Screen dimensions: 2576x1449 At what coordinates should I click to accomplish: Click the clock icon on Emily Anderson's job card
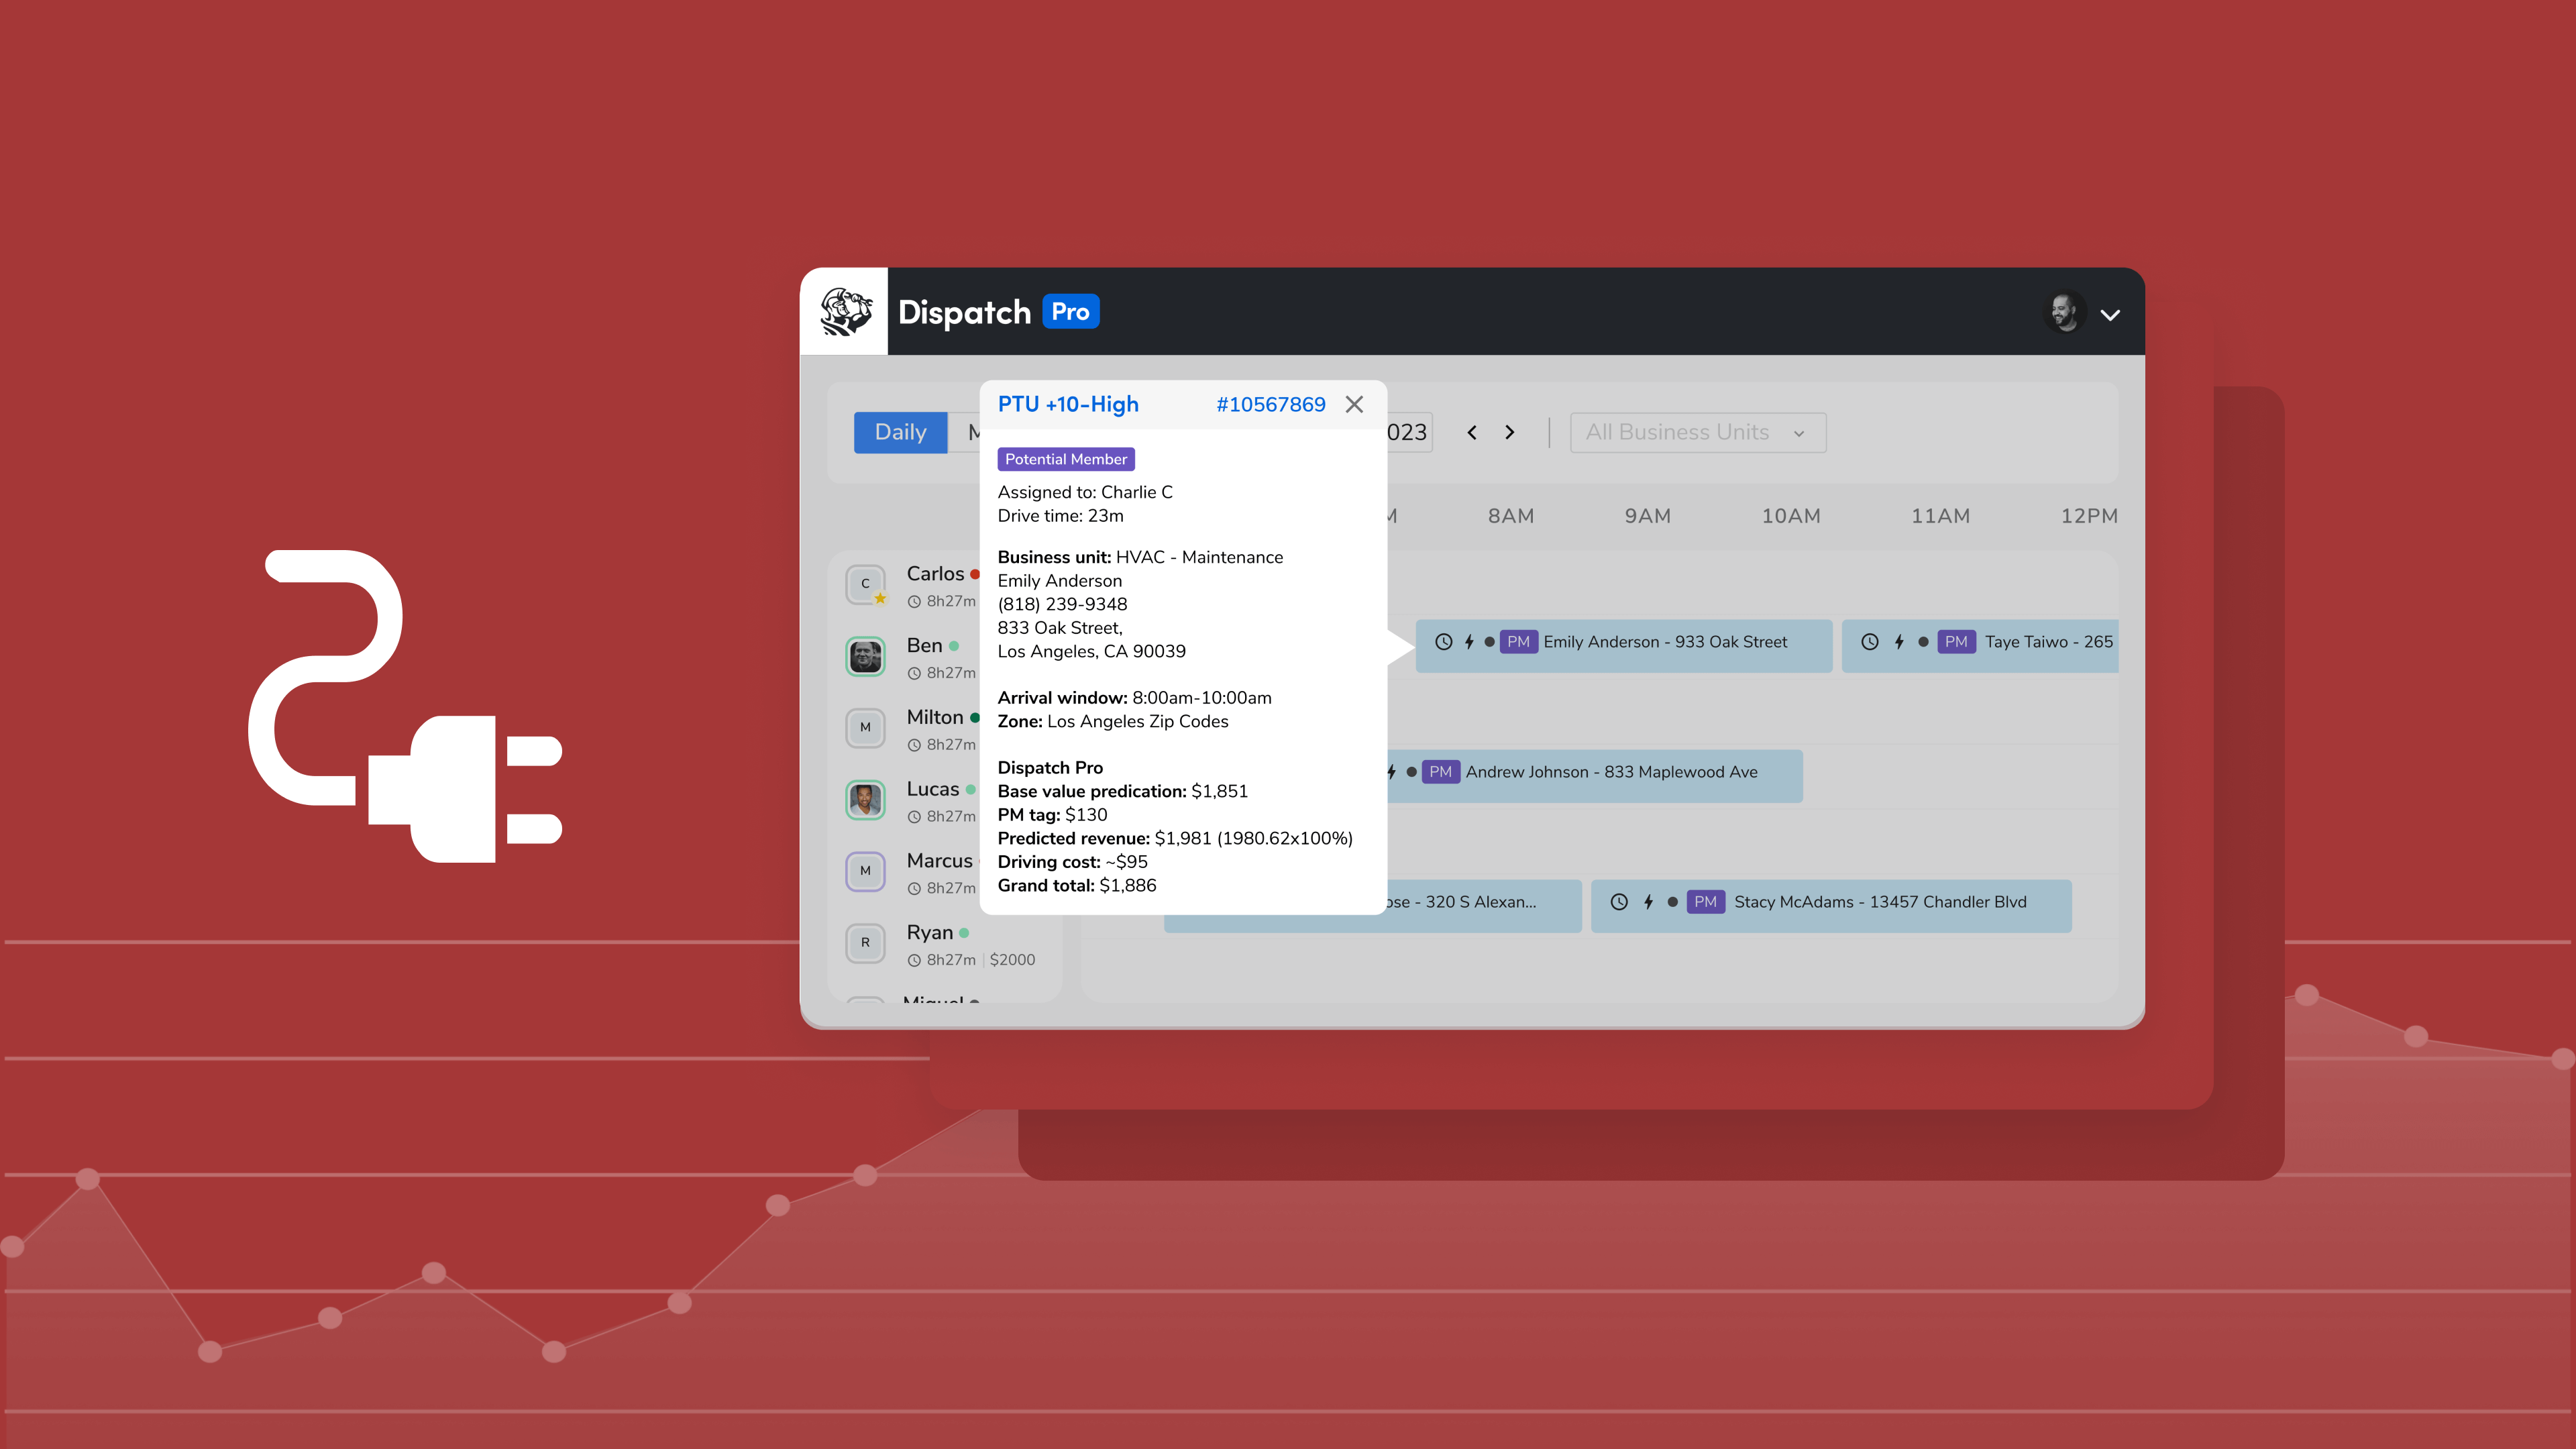tap(1443, 642)
